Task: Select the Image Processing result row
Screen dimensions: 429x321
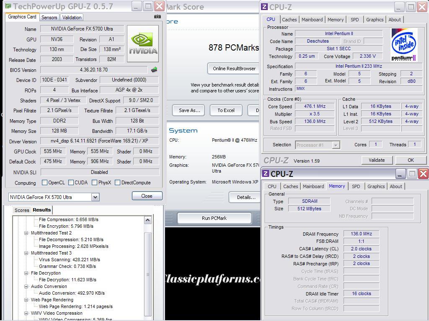Action: pyautogui.click(x=74, y=246)
